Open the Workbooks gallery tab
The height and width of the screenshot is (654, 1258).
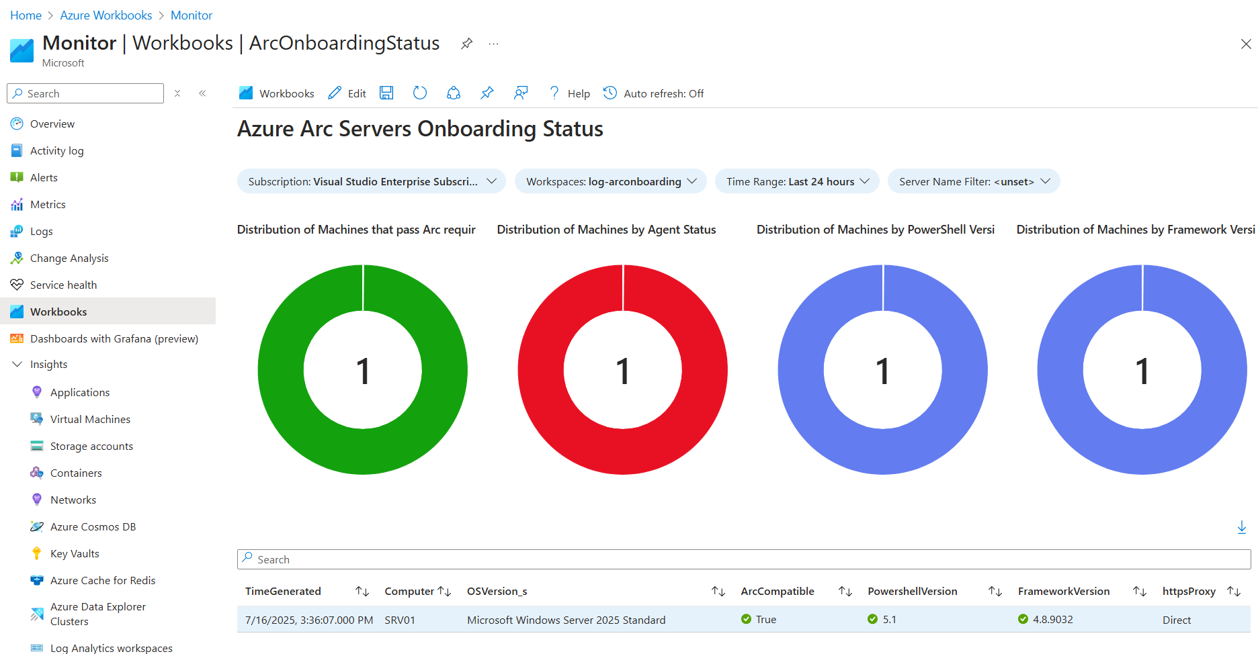276,93
